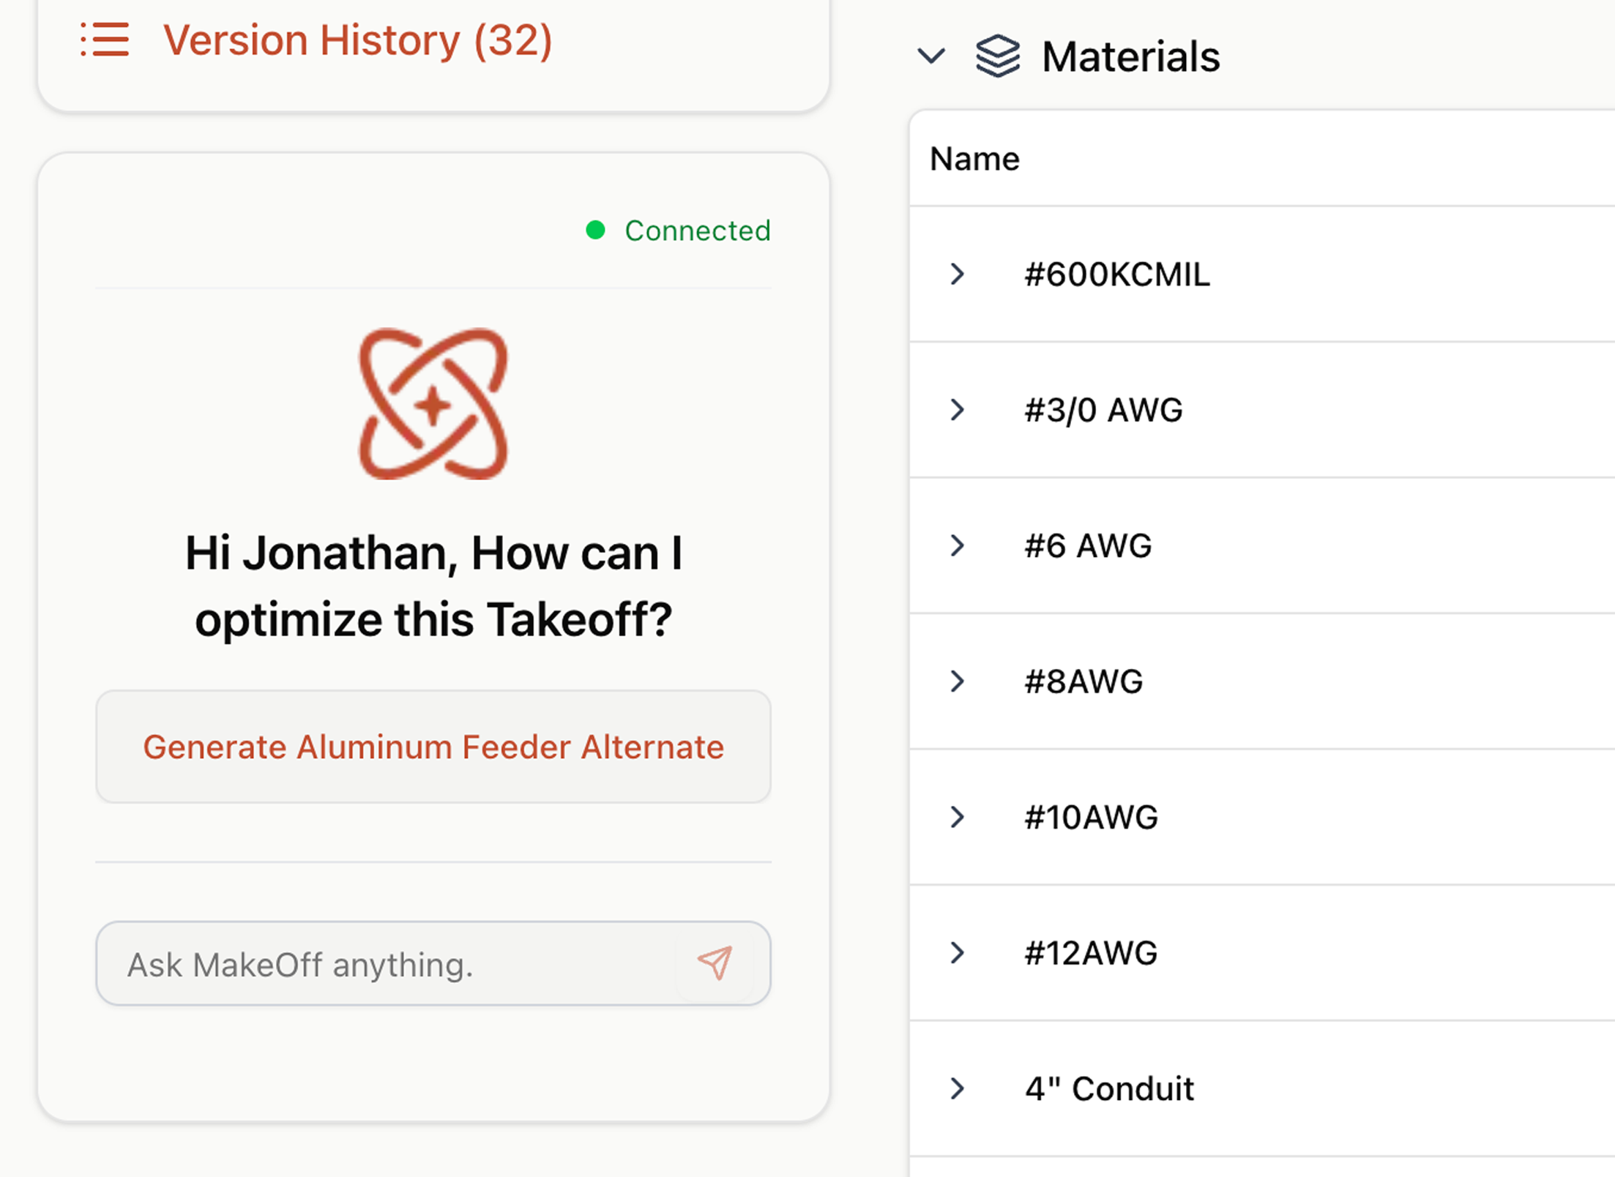Select the 4" Conduit material name

click(x=1109, y=1088)
